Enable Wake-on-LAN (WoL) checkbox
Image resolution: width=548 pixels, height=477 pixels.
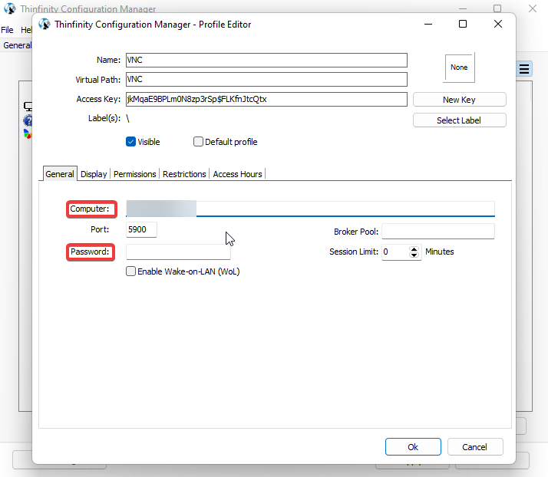click(130, 271)
